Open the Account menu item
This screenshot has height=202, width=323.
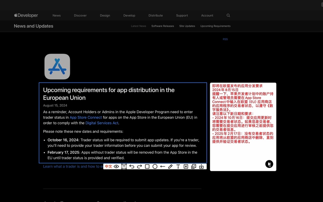[207, 15]
